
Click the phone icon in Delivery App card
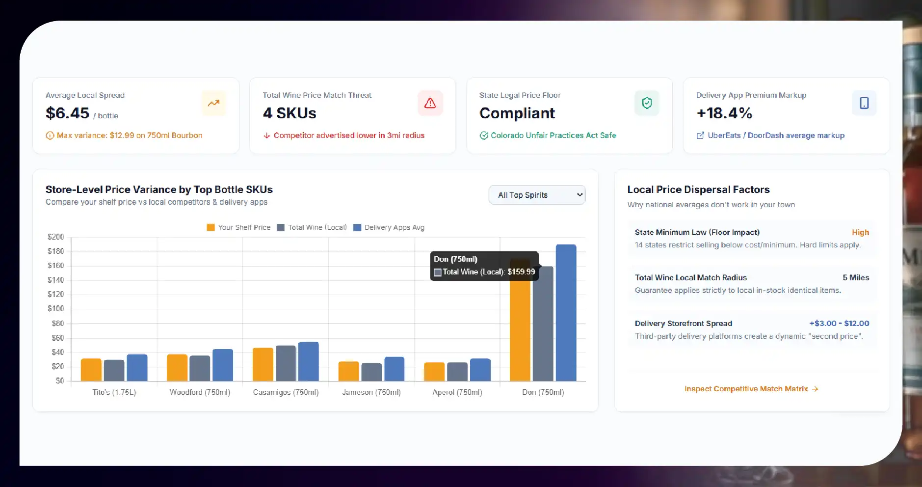tap(864, 103)
